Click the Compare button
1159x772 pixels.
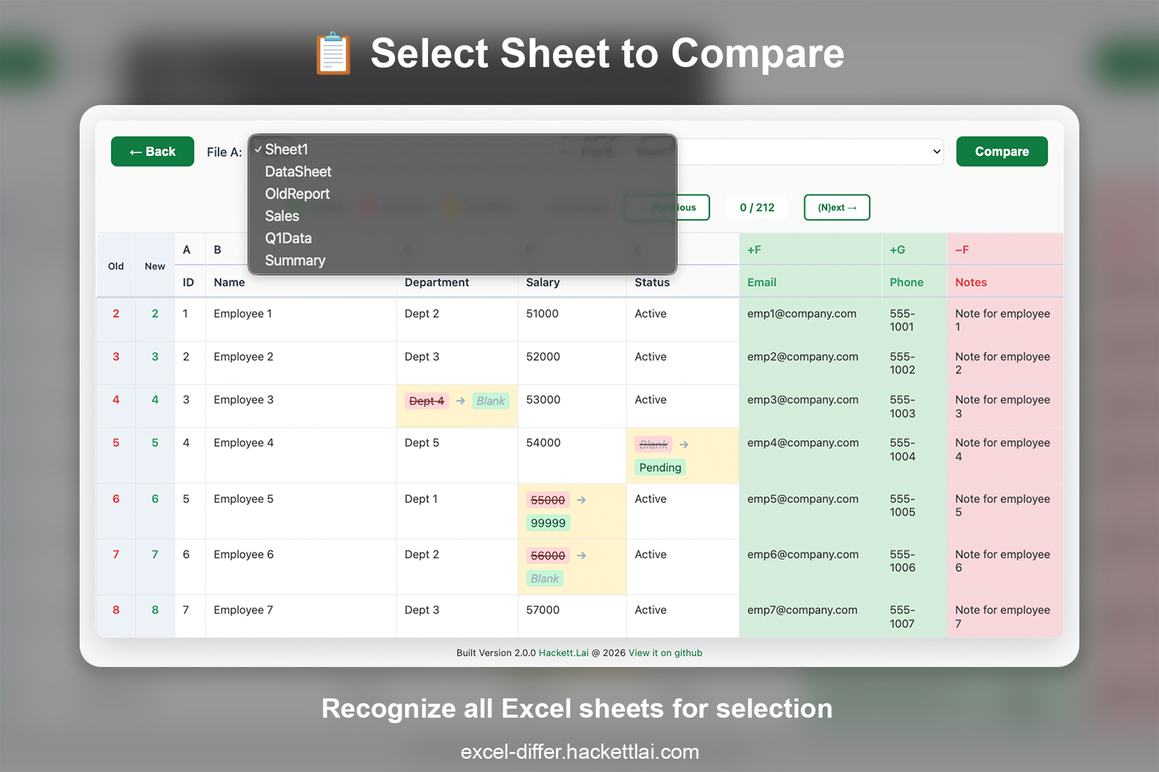(1001, 152)
